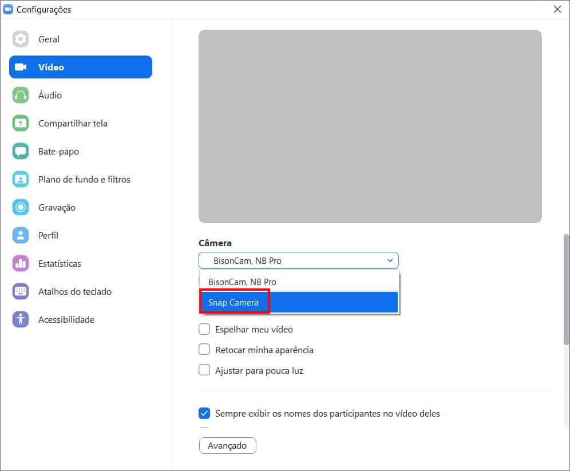Click the Bate-papo chat bubble icon

[21, 151]
